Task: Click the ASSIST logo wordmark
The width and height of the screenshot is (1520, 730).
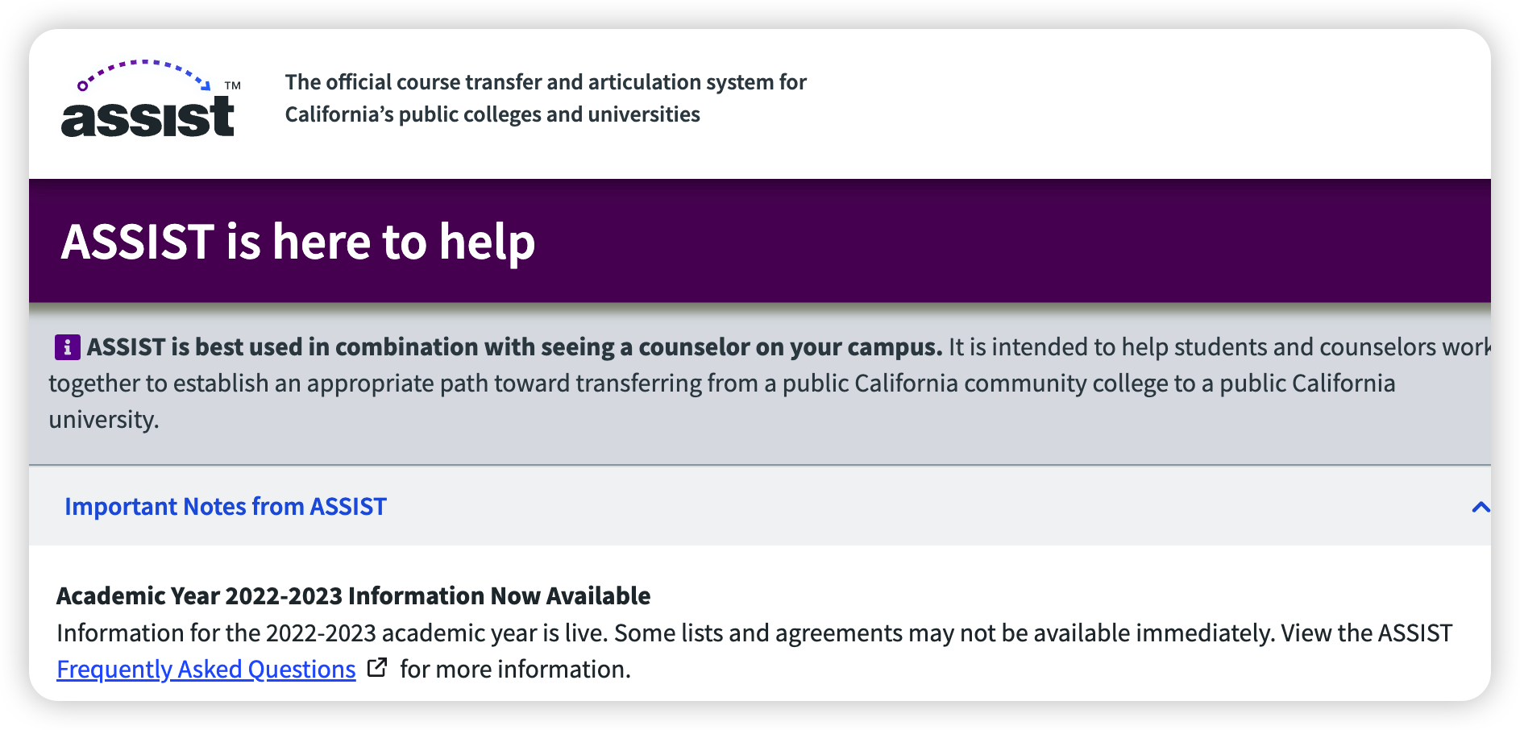Action: [148, 118]
